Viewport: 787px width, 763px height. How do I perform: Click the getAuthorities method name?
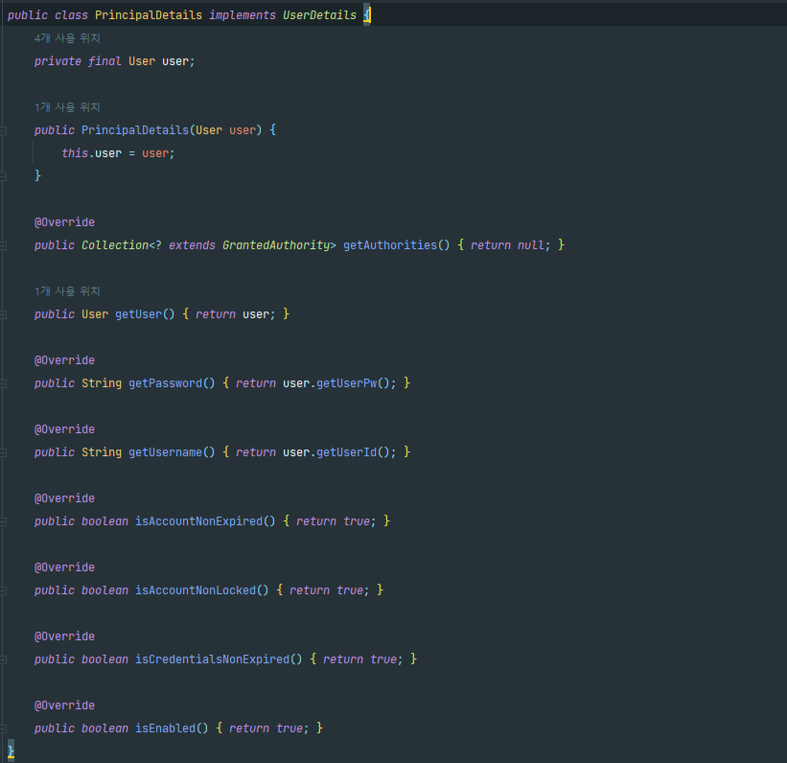coord(390,245)
